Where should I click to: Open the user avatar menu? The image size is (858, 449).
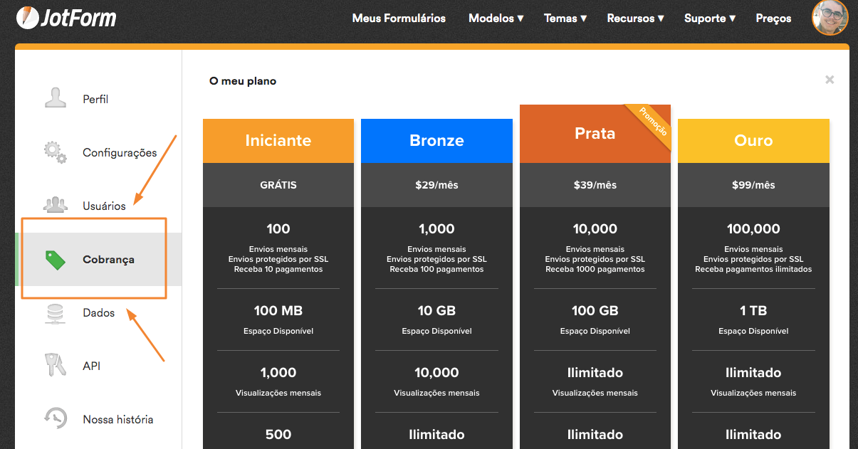point(830,16)
